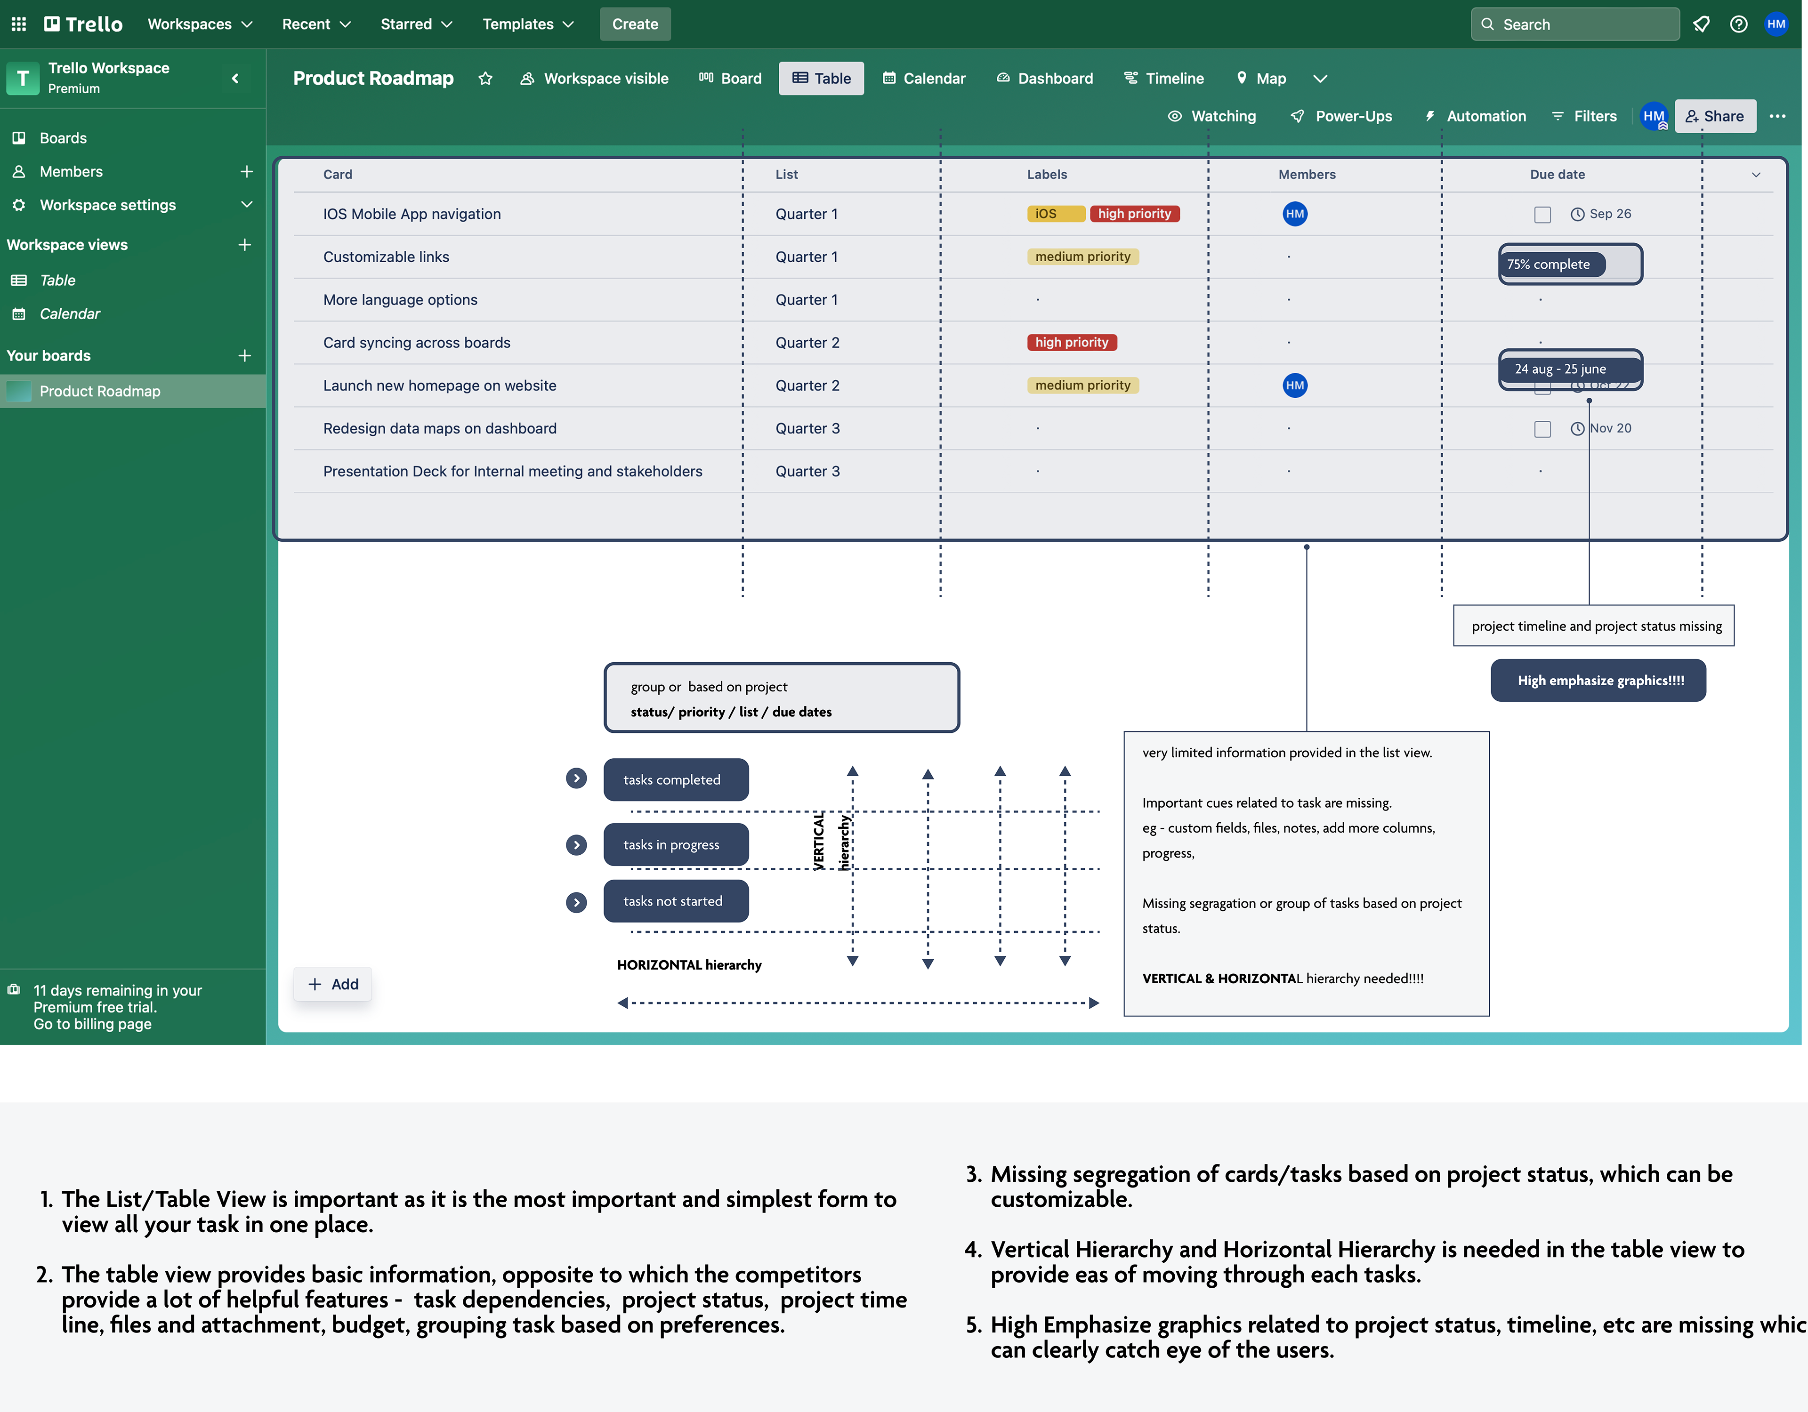Image resolution: width=1808 pixels, height=1412 pixels.
Task: Click the Product Roadmap board title
Action: (373, 79)
